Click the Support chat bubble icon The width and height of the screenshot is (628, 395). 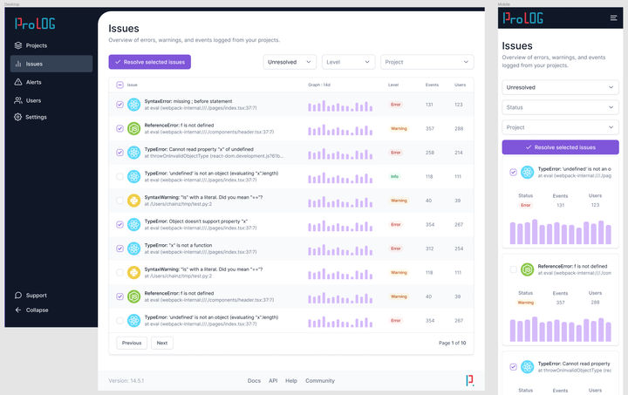[x=18, y=296]
